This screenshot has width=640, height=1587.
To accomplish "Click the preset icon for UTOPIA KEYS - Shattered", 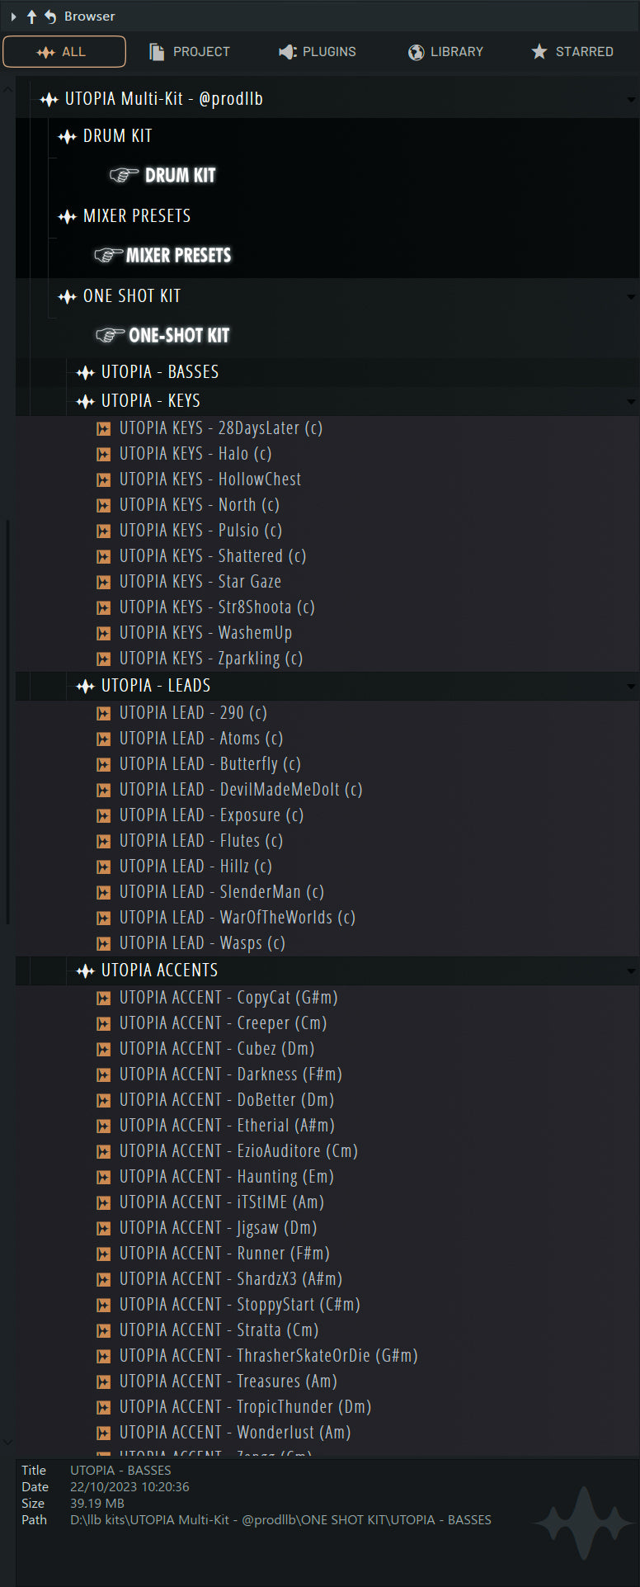I will (104, 557).
